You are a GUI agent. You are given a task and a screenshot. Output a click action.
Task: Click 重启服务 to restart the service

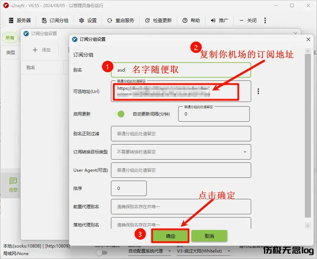pos(121,20)
